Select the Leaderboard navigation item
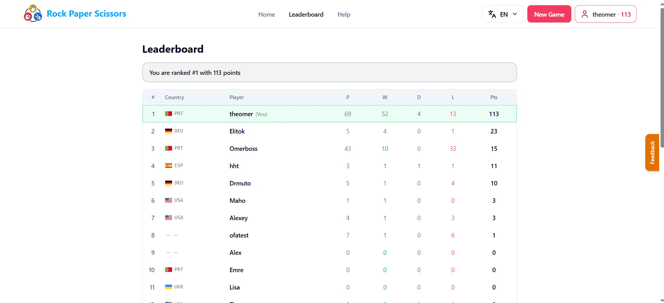 pos(306,15)
